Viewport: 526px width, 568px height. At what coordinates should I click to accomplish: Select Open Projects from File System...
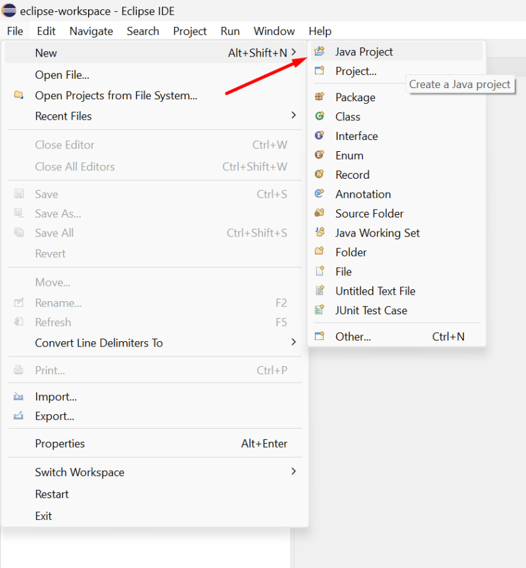pyautogui.click(x=155, y=95)
